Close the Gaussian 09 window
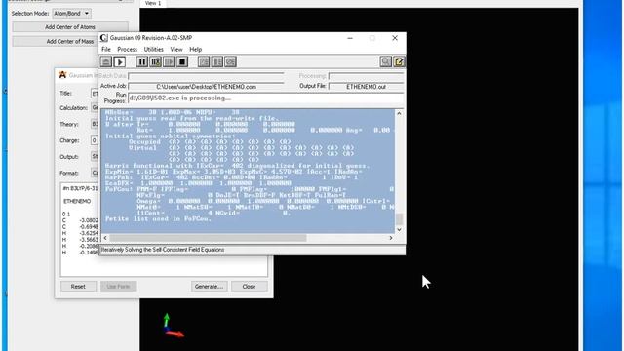 coord(395,38)
